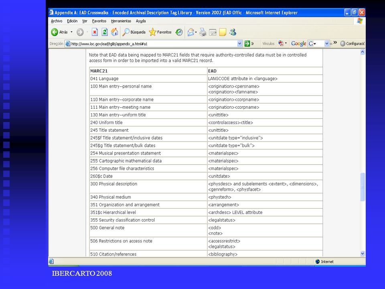Click the '300 Physical description' cell
The height and width of the screenshot is (289, 385).
click(x=148, y=187)
